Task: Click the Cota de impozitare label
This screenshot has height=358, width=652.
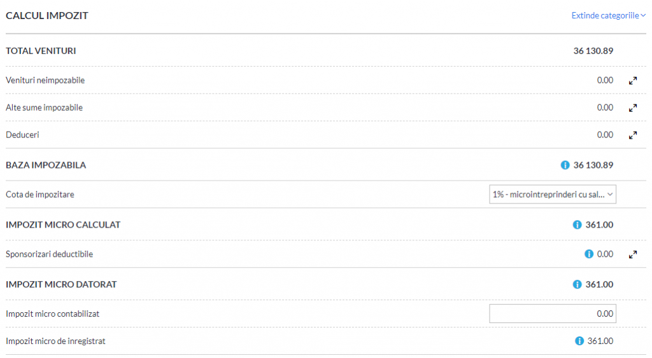Action: click(x=40, y=195)
